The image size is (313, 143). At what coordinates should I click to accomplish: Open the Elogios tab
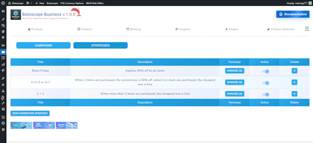[232, 29]
